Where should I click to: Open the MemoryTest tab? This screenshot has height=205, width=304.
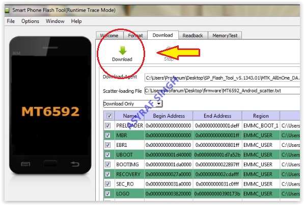[225, 36]
